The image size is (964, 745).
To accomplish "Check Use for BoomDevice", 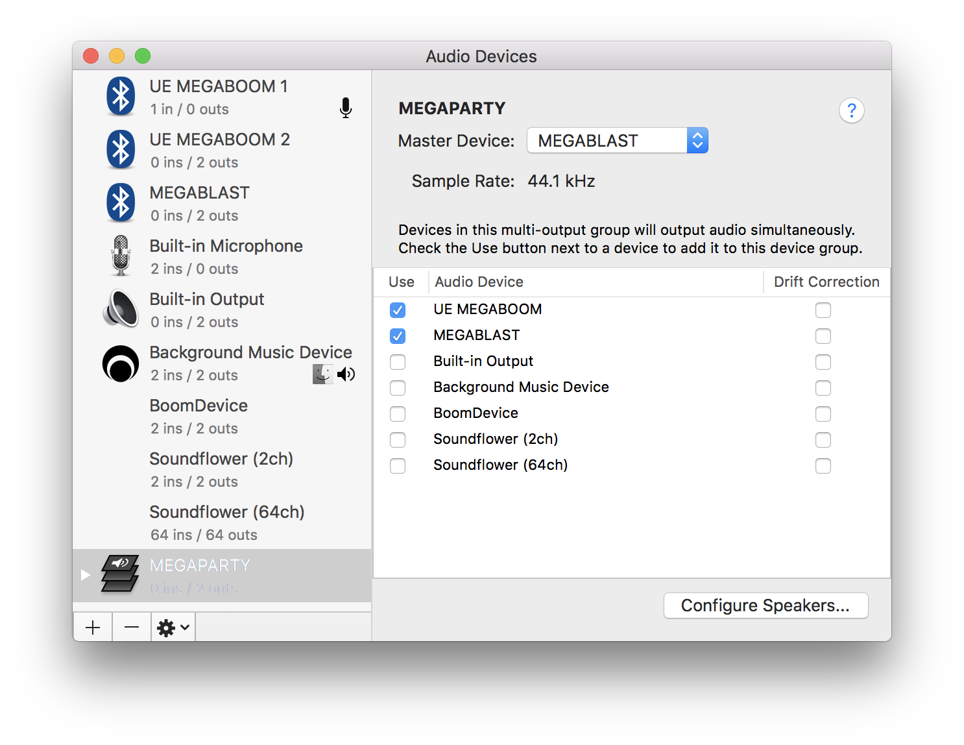I will [398, 414].
